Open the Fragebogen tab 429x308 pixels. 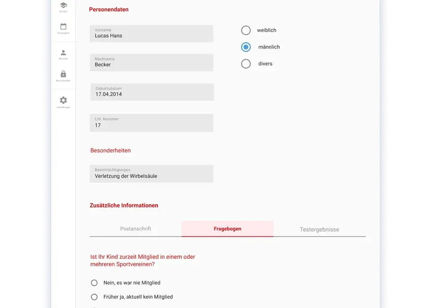[x=227, y=229]
